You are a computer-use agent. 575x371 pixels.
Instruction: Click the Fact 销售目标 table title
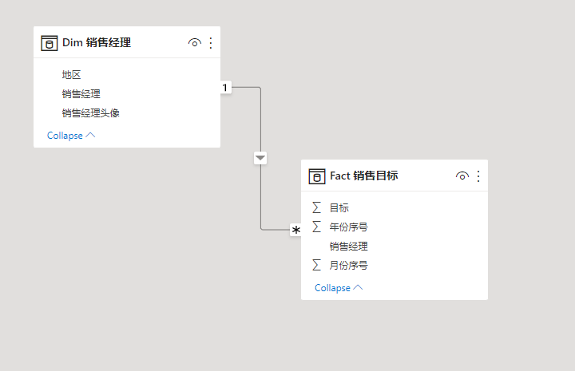[x=364, y=176]
